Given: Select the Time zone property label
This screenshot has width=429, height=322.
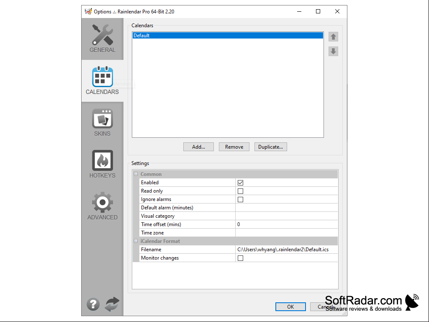Looking at the screenshot, I should click(152, 233).
